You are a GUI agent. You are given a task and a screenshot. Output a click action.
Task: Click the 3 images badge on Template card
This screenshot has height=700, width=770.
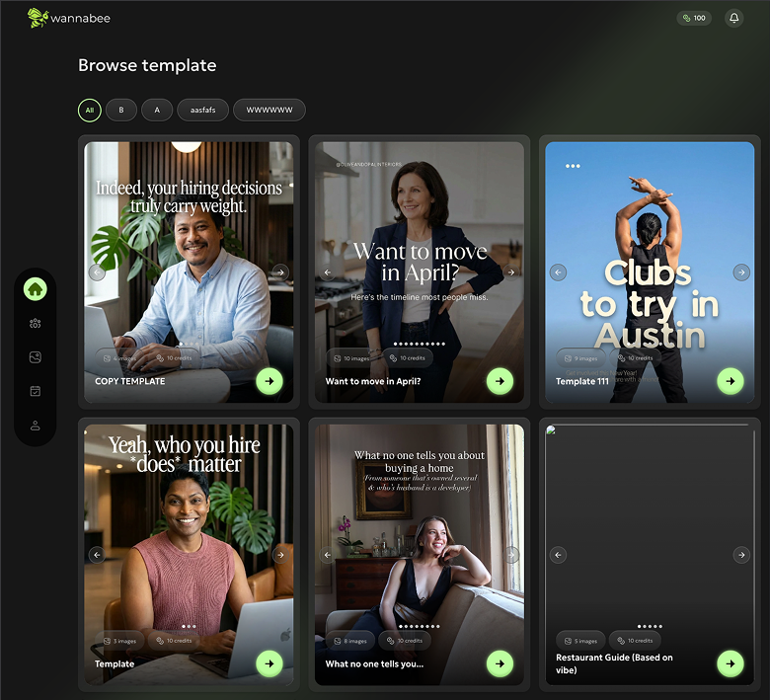click(x=119, y=641)
